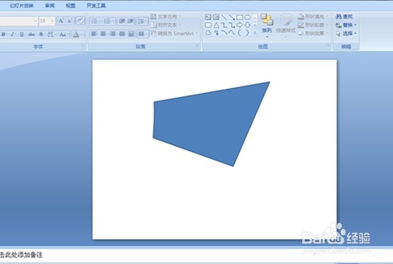Toggle strikethrough (abc) formatting
This screenshot has width=393, height=264.
pyautogui.click(x=31, y=34)
